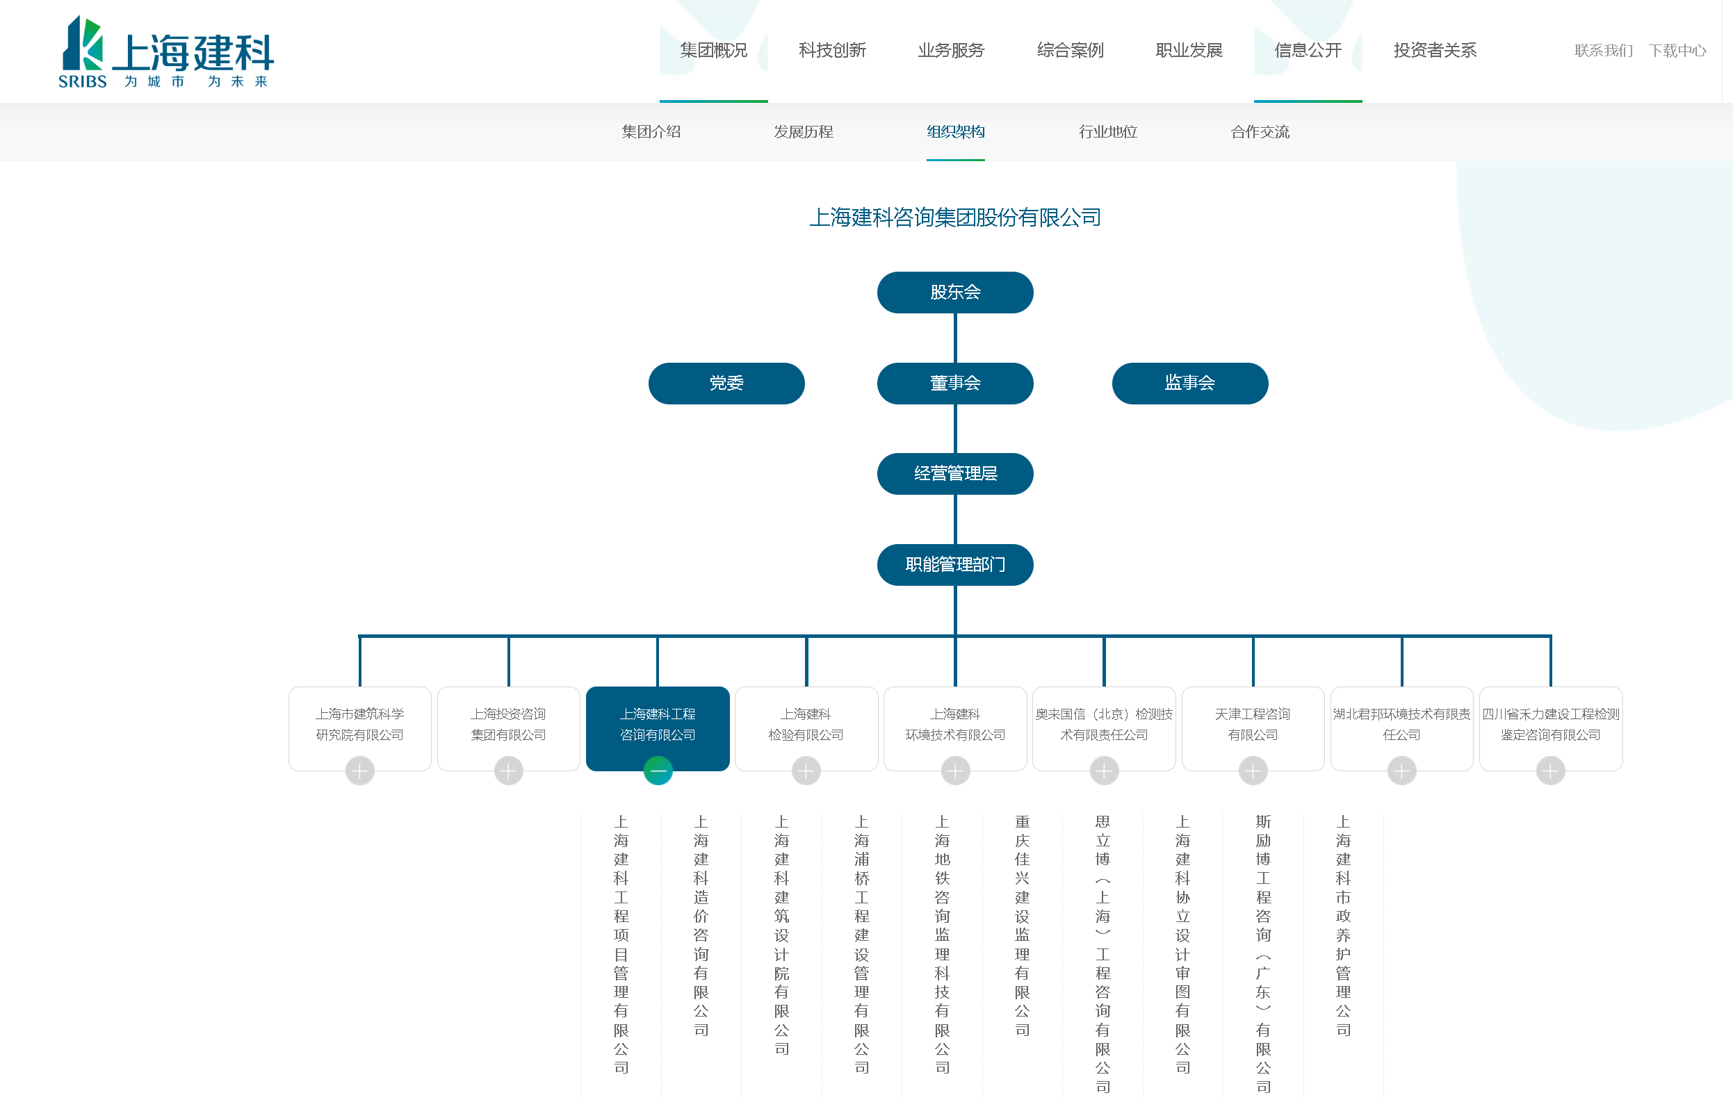Click 上海建科造价咨询有限公司 vertical text
The width and height of the screenshot is (1733, 1109).
[701, 926]
